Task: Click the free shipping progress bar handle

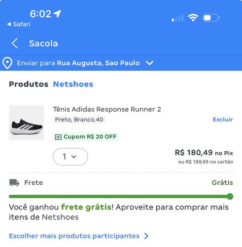Action: coord(230,197)
